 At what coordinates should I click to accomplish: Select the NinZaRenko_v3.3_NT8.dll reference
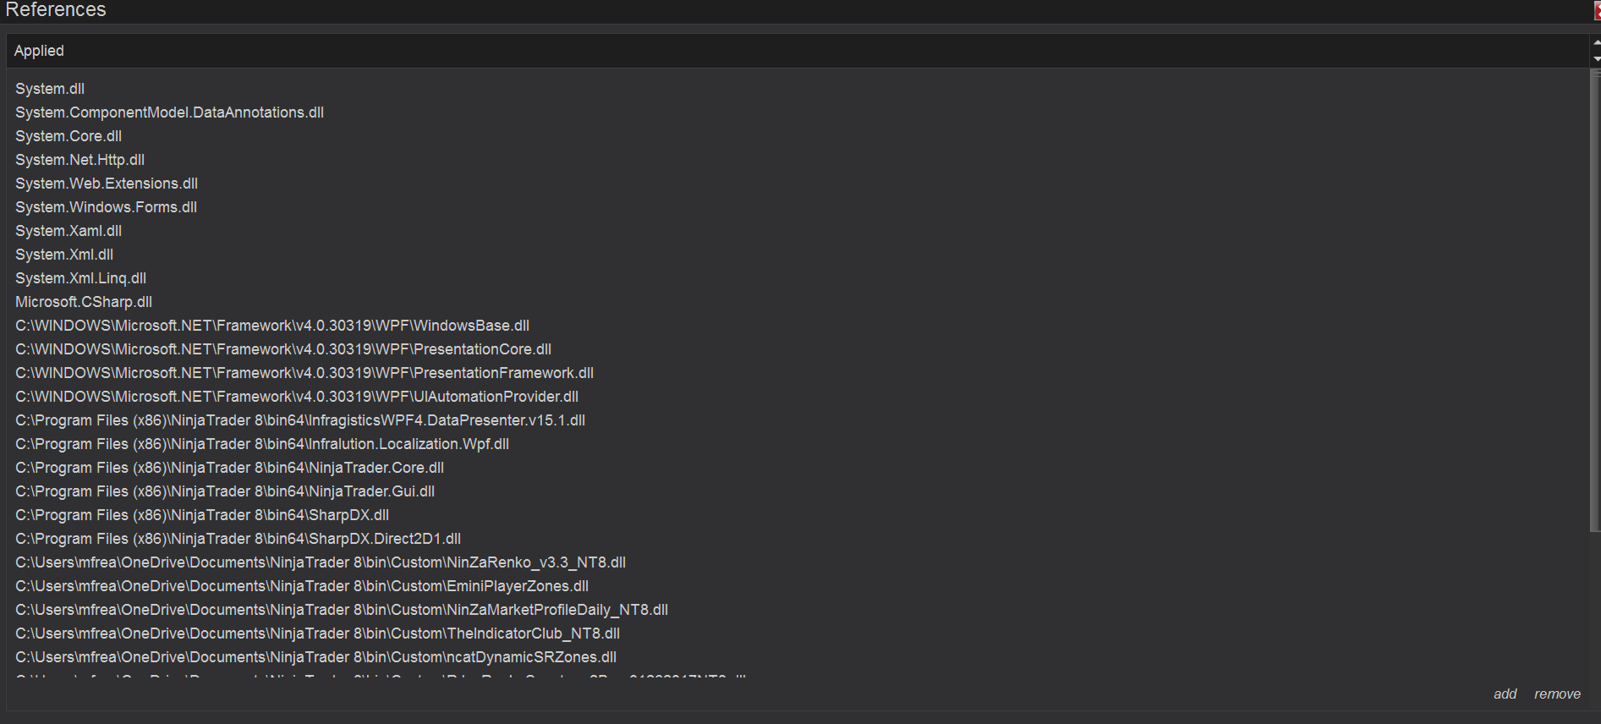pyautogui.click(x=321, y=562)
